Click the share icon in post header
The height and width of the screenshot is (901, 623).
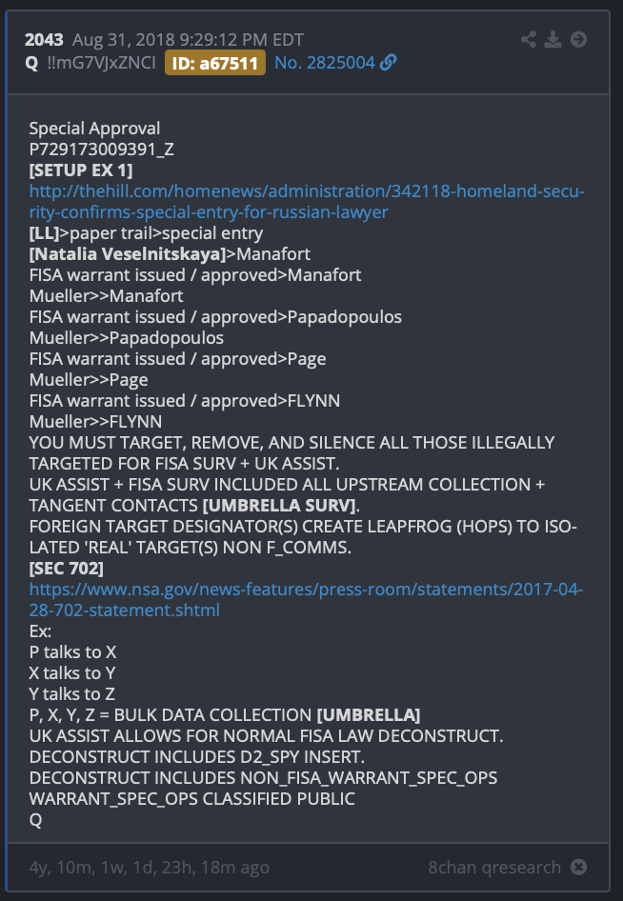point(529,40)
